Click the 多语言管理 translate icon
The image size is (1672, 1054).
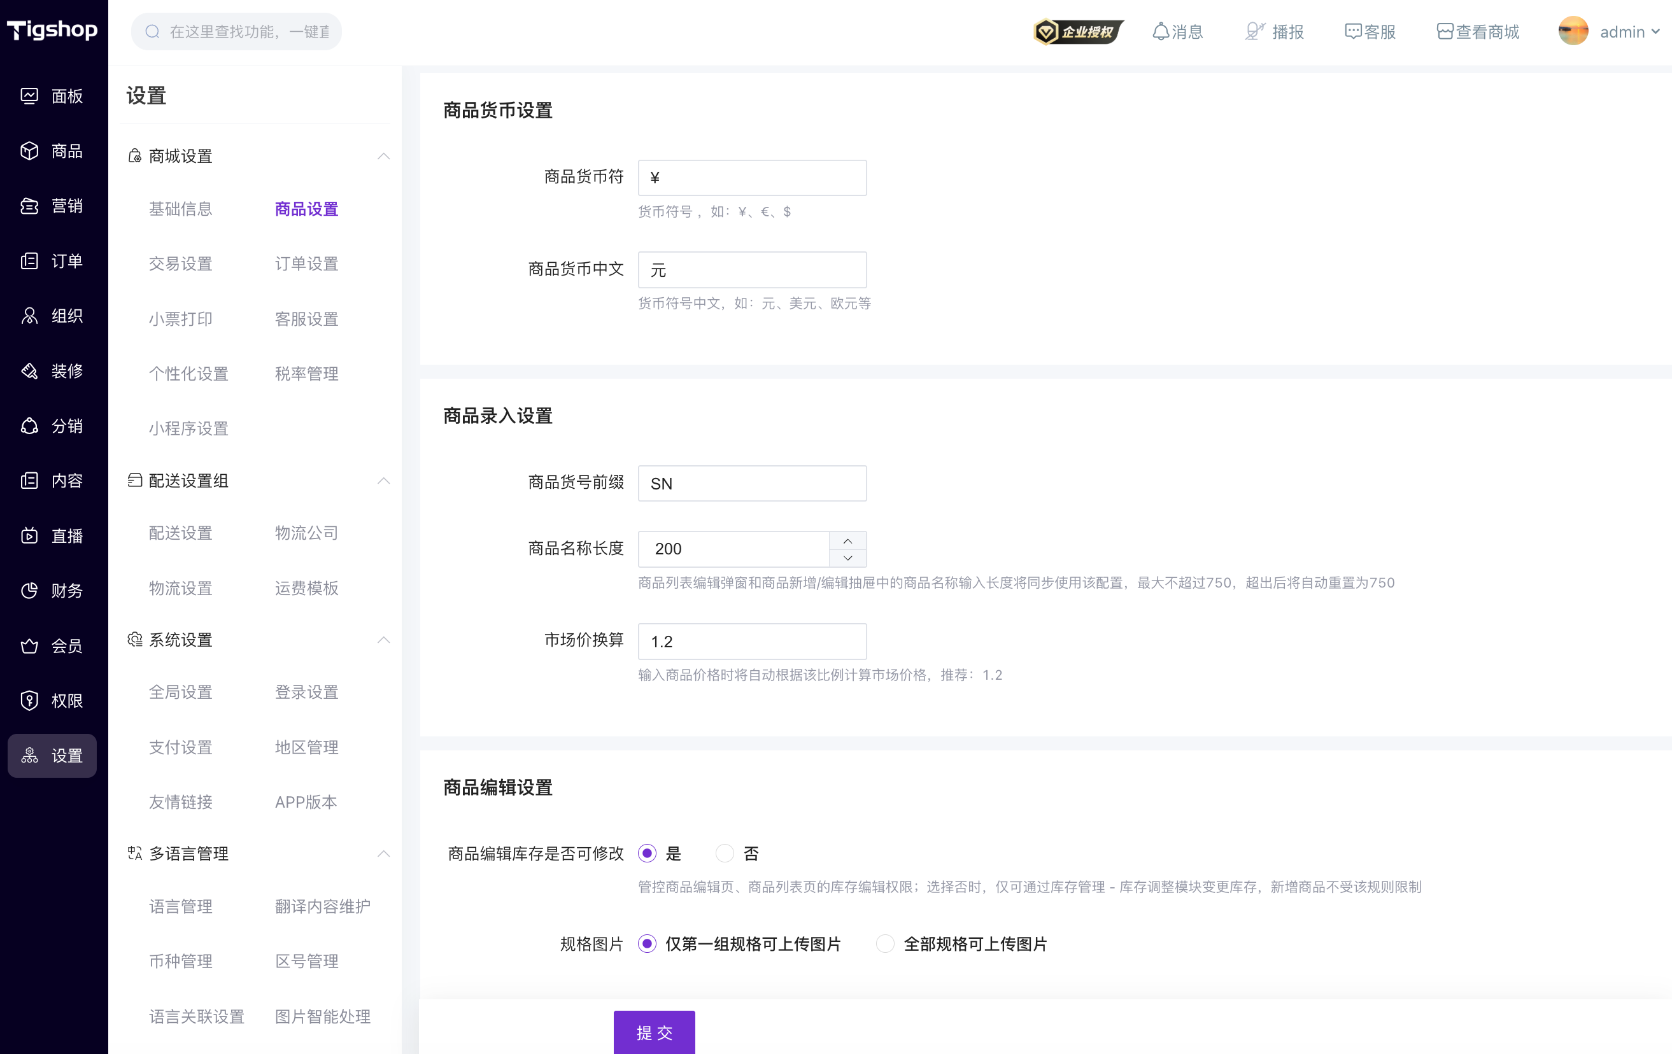click(x=135, y=854)
